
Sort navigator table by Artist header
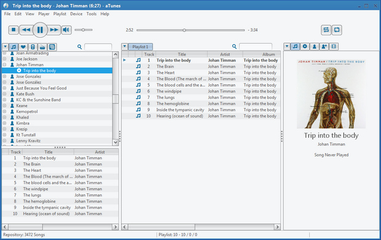[96, 152]
